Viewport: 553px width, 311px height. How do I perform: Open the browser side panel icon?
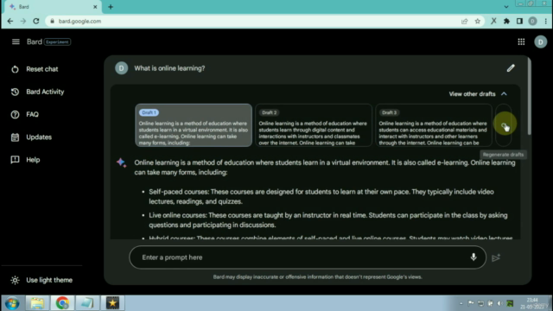click(519, 21)
